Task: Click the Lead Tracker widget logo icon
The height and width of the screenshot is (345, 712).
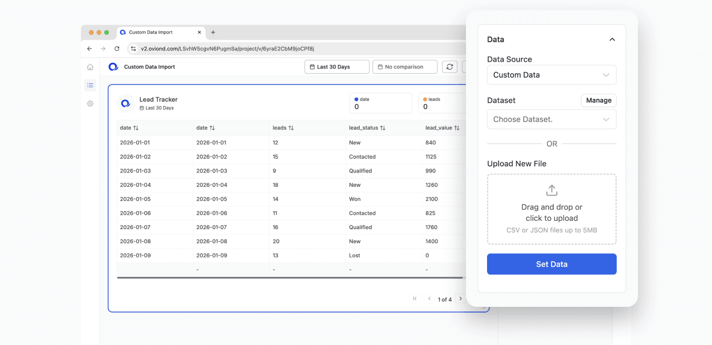Action: 125,103
